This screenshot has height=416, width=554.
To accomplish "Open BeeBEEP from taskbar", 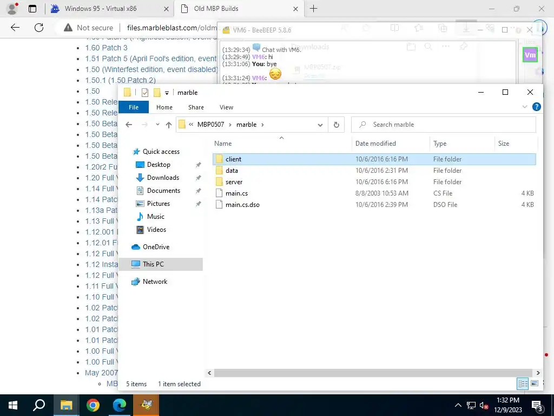I will (146, 405).
